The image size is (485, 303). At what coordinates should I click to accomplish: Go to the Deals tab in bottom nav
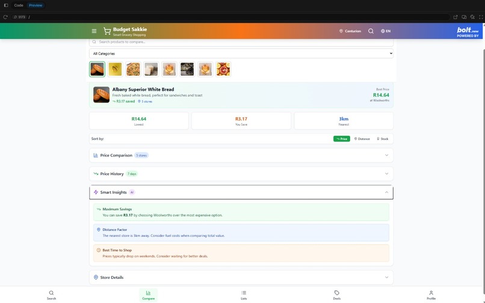coord(337,295)
